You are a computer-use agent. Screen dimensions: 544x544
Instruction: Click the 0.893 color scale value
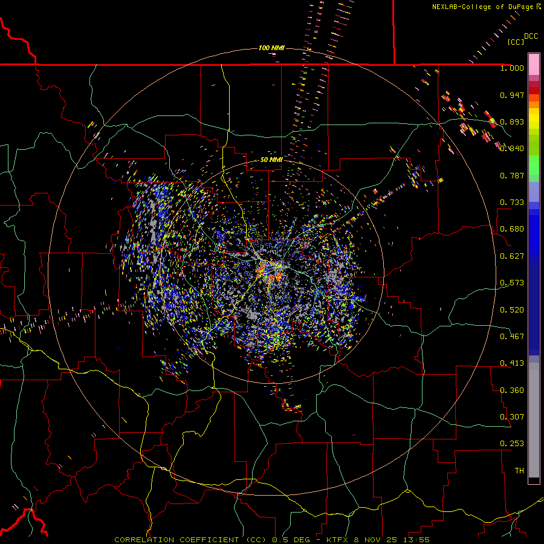tap(512, 121)
